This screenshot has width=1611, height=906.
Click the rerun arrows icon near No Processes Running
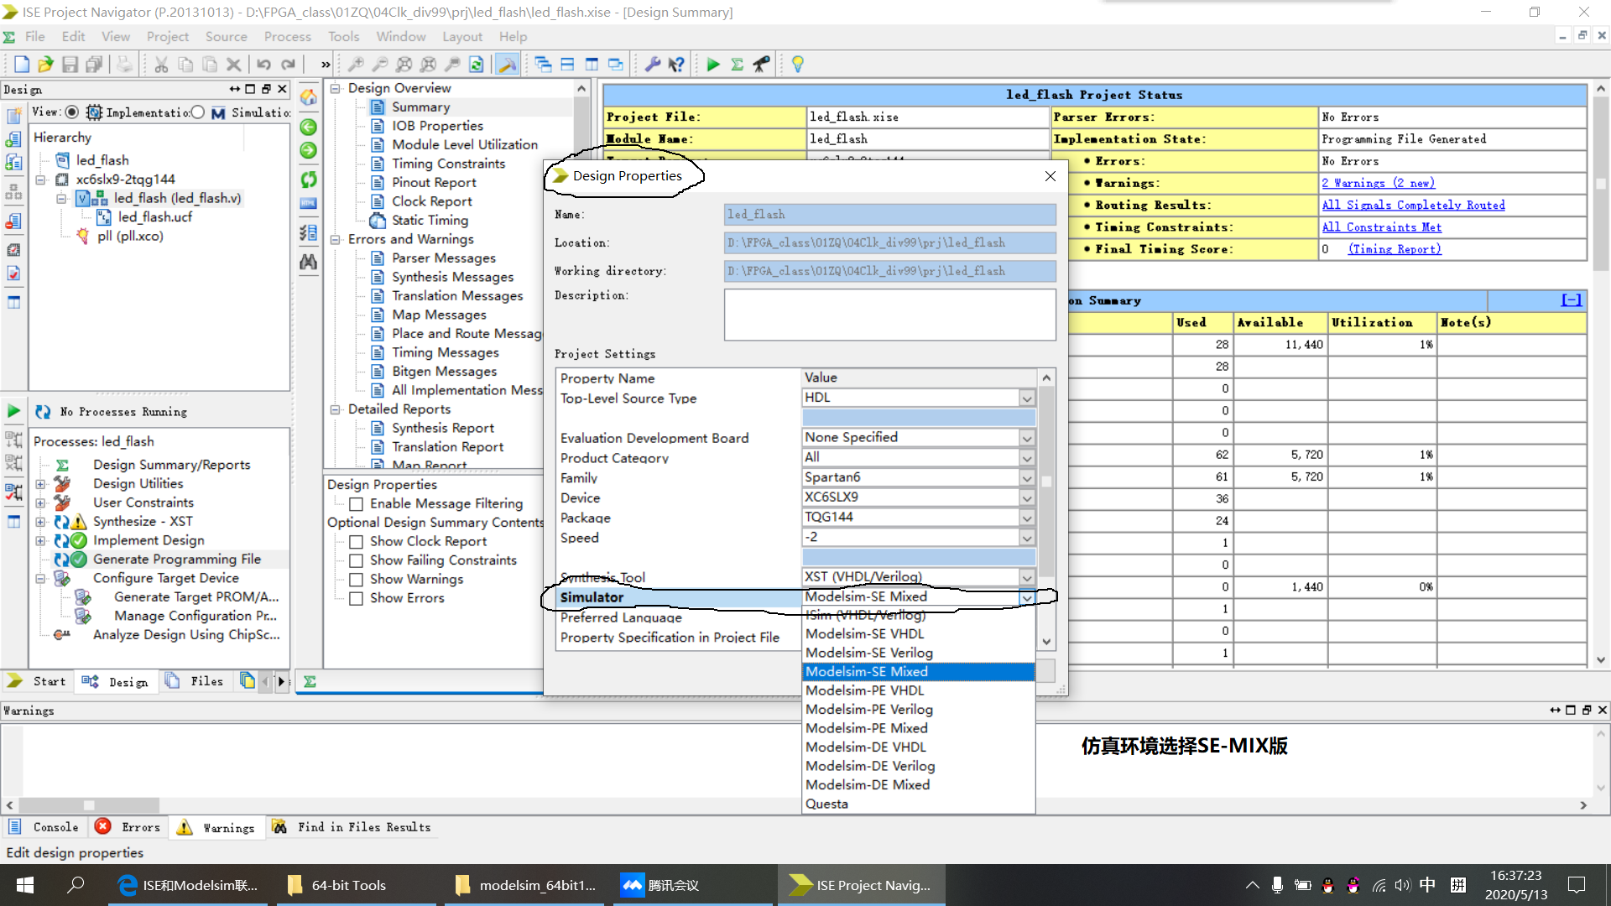click(43, 412)
